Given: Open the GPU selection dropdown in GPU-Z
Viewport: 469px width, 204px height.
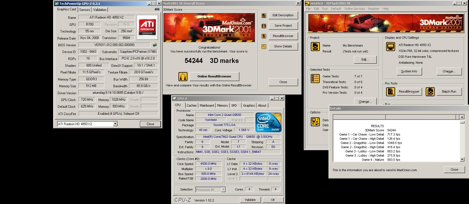Looking at the screenshot, I should point(115,124).
